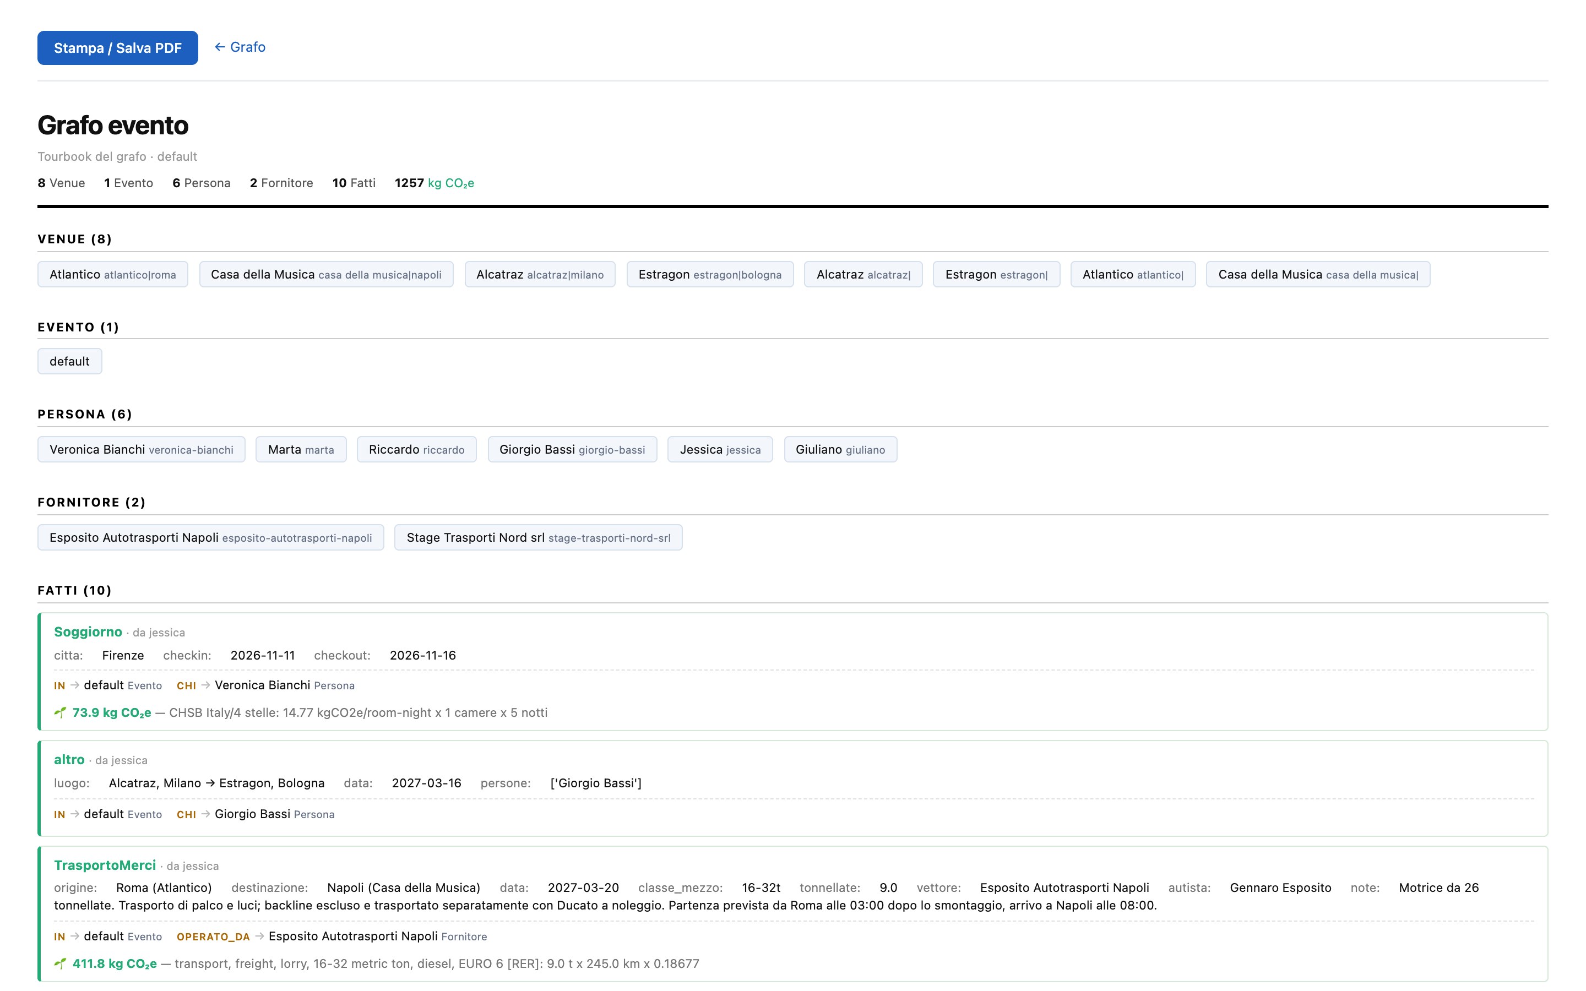Click the leaf icon next to 411.8 kg CO₂e
1586x991 pixels.
[60, 963]
